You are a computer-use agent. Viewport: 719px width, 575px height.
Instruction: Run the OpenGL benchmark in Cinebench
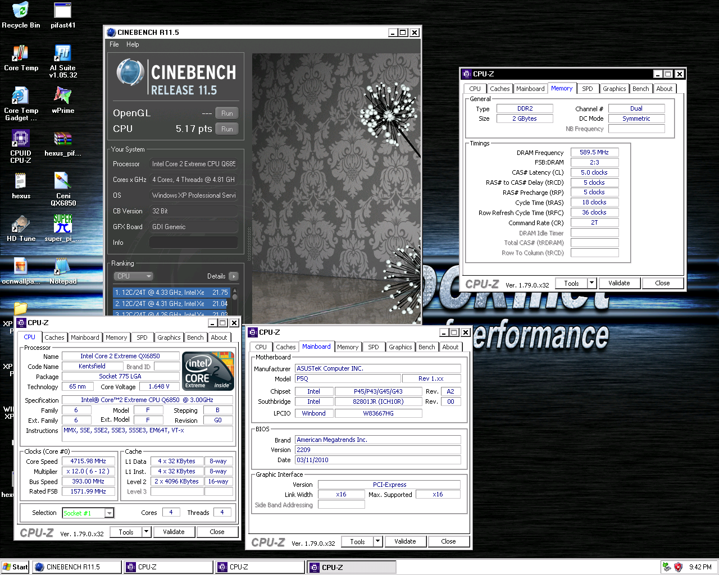tap(227, 113)
